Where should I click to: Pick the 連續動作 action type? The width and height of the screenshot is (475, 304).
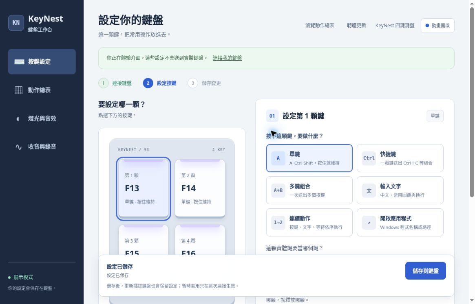click(309, 222)
